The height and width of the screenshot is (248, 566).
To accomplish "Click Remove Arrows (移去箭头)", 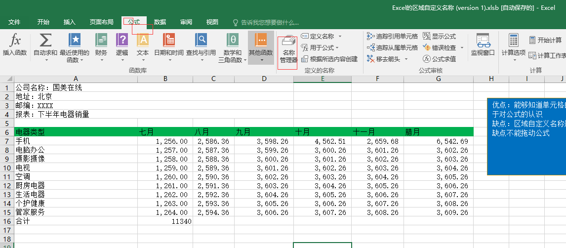I will pyautogui.click(x=383, y=59).
